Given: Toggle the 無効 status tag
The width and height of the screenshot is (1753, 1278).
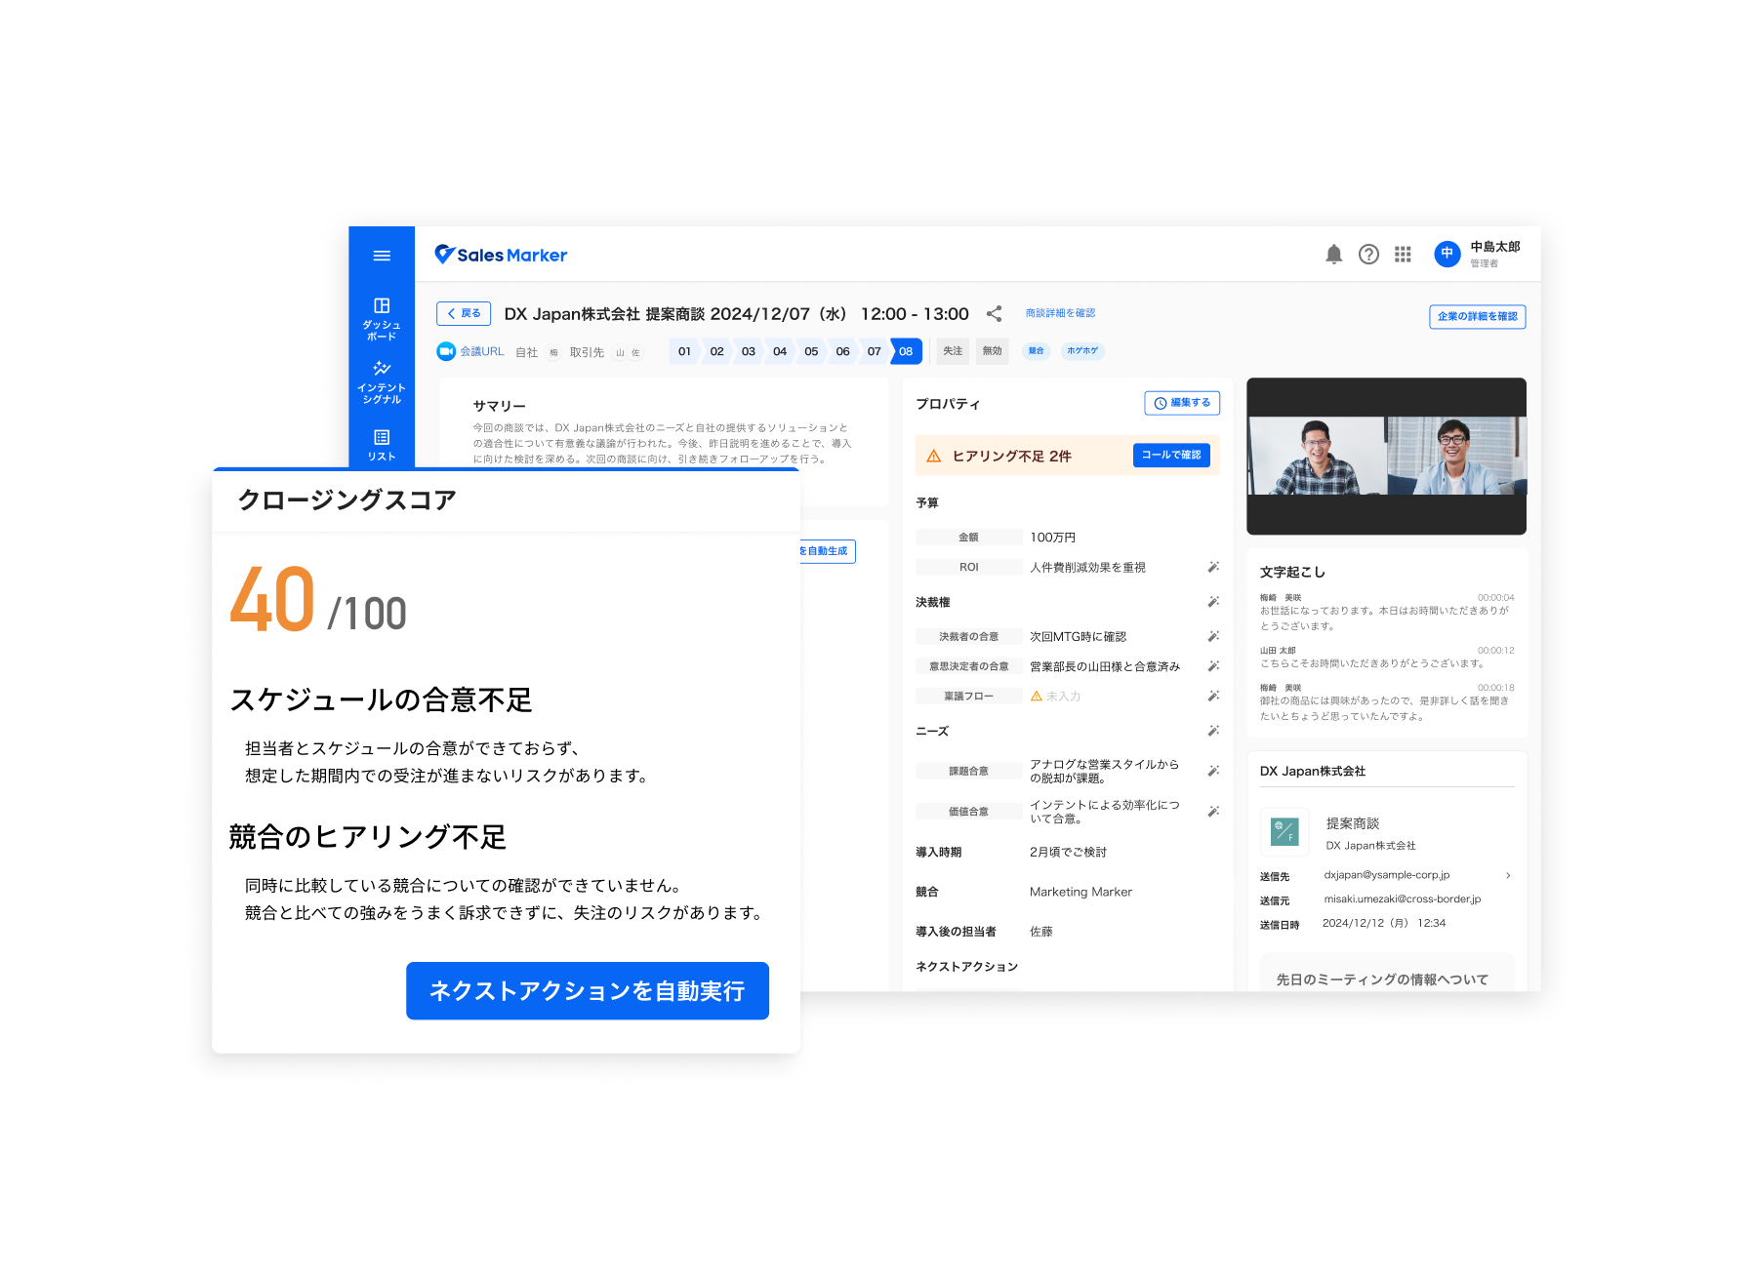Looking at the screenshot, I should pyautogui.click(x=992, y=351).
